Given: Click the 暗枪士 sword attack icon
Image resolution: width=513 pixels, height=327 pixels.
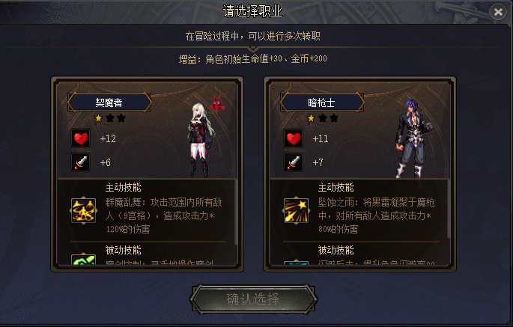Looking at the screenshot, I should [x=294, y=162].
